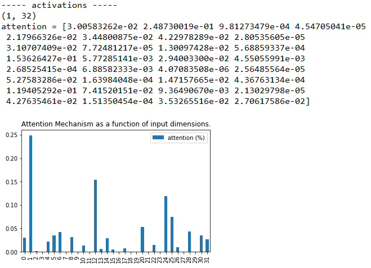The height and width of the screenshot is (268, 371).
Task: Click attention value 2.13029798e-05
Action: (x=270, y=90)
